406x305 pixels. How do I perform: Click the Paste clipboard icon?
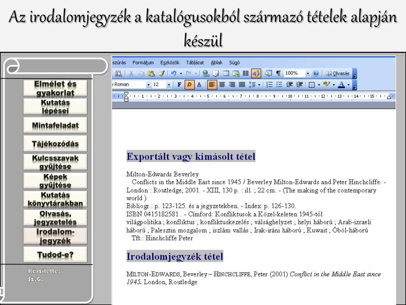[x=151, y=73]
